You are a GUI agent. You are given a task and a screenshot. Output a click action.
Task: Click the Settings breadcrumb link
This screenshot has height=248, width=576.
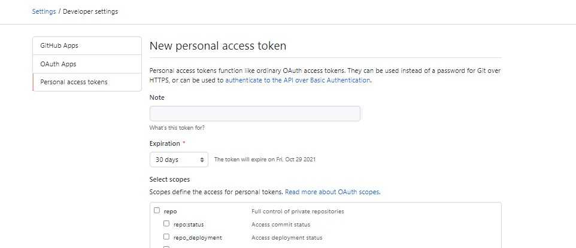tap(44, 11)
